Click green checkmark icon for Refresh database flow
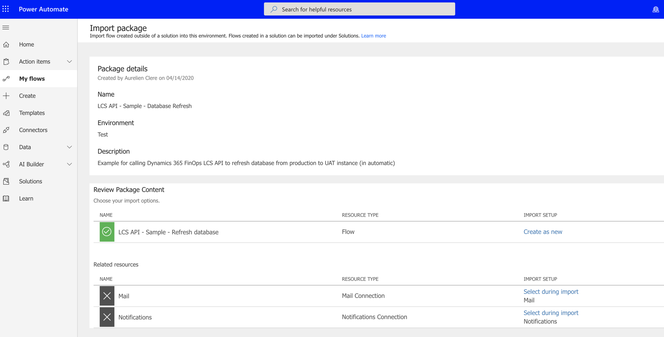Screen dimensions: 664x337 pyautogui.click(x=107, y=232)
